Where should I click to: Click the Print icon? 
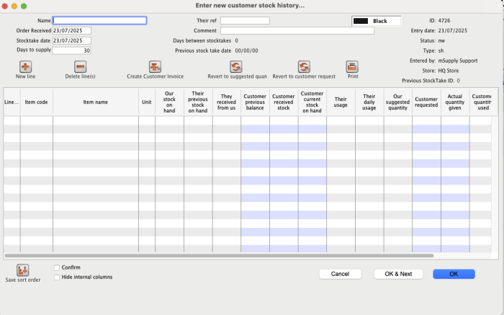[352, 67]
